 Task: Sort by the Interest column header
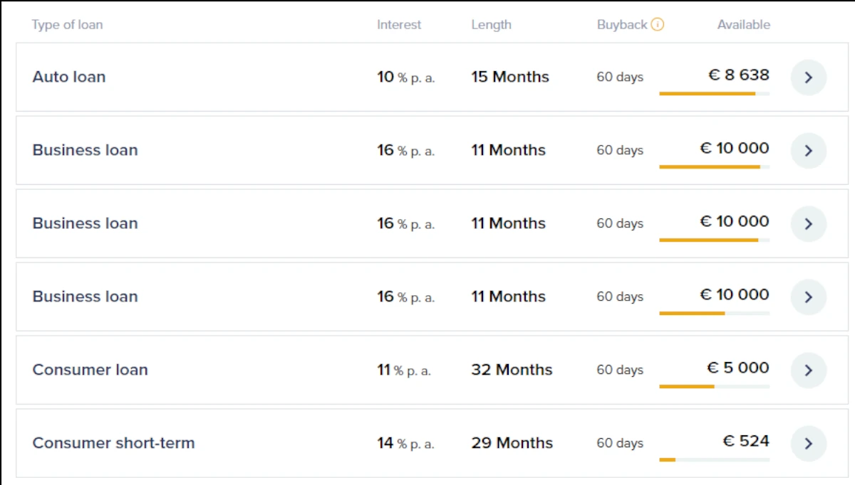[399, 25]
